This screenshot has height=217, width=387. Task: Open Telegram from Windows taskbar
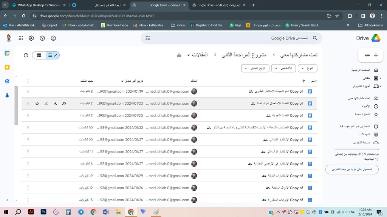point(81,212)
